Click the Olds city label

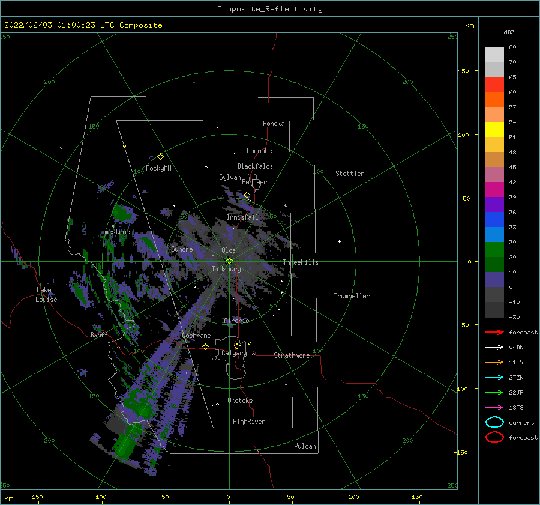(229, 250)
